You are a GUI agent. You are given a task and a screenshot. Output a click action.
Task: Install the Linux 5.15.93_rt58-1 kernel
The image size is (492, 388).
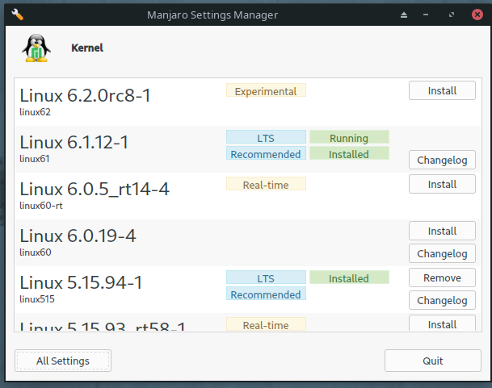point(442,324)
